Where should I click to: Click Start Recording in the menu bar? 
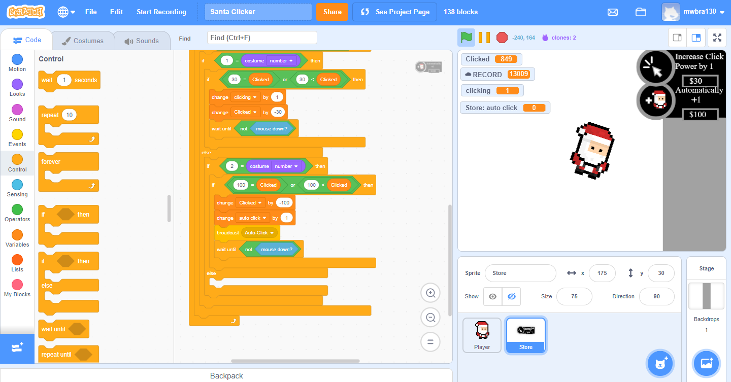pos(161,12)
